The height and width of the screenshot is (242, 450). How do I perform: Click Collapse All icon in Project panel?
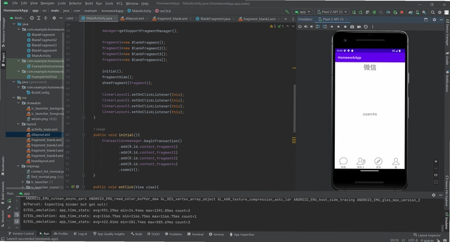pos(46,18)
